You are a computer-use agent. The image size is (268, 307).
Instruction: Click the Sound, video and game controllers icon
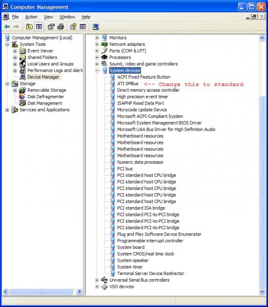[105, 64]
